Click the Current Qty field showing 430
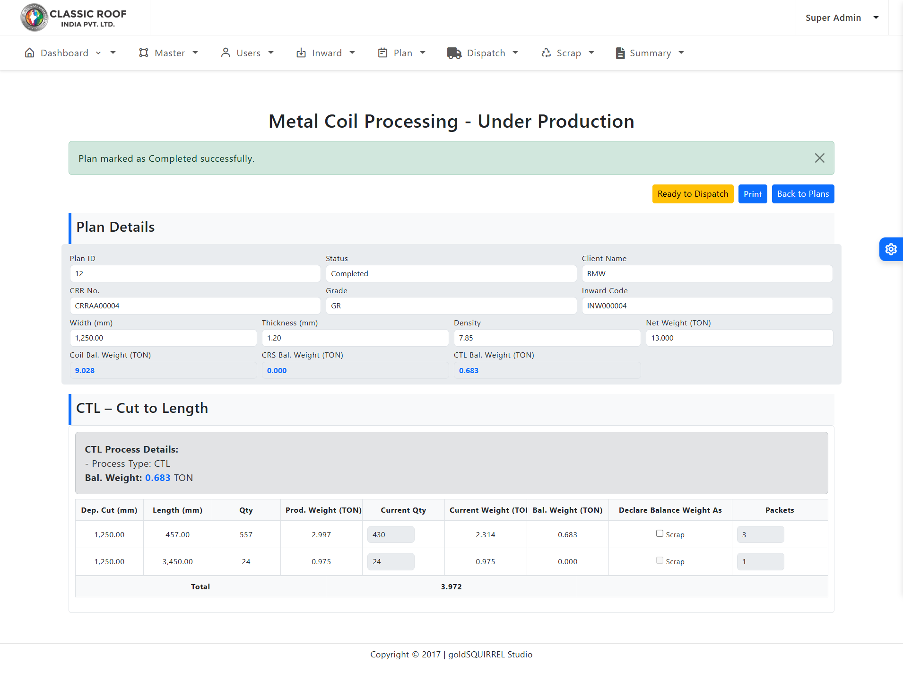 coord(391,534)
